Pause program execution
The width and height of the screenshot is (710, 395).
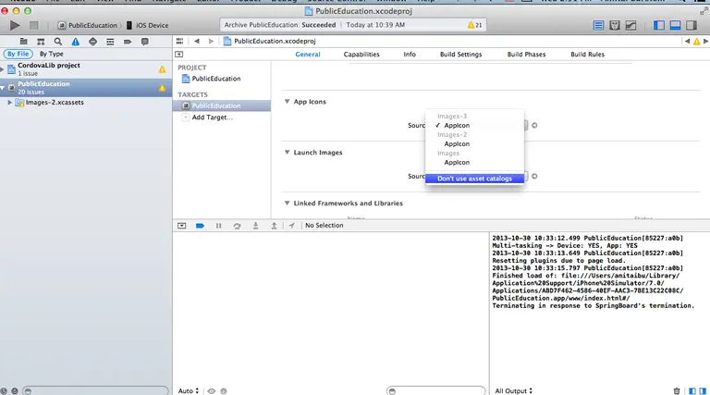[x=219, y=226]
